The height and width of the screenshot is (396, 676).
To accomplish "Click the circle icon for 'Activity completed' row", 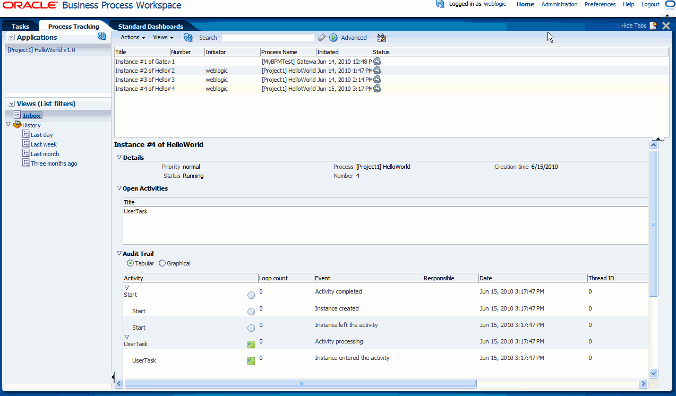I will (251, 295).
